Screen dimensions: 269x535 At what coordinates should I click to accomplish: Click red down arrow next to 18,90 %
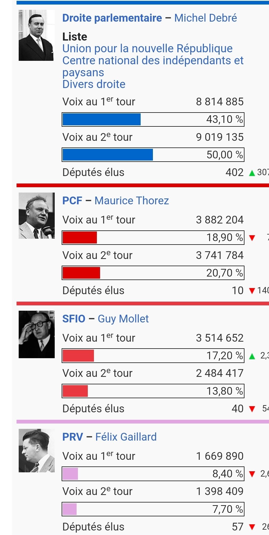click(x=252, y=238)
